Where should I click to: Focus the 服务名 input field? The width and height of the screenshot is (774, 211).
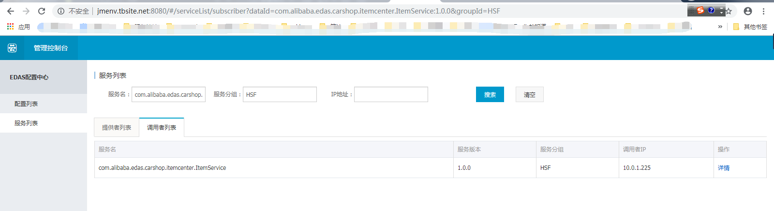click(x=168, y=94)
